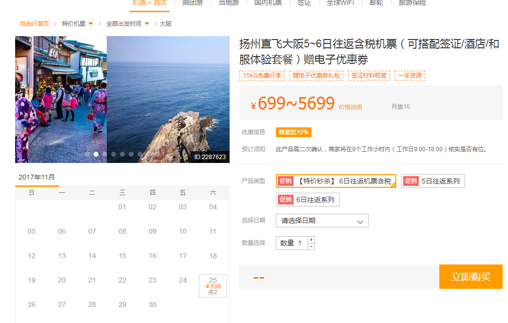
Task: Click calendar date 24
Action: (x=183, y=280)
